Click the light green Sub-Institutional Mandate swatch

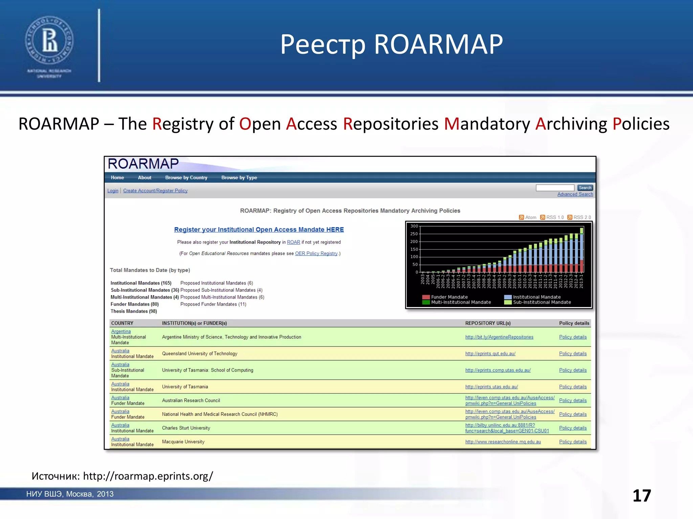(508, 302)
